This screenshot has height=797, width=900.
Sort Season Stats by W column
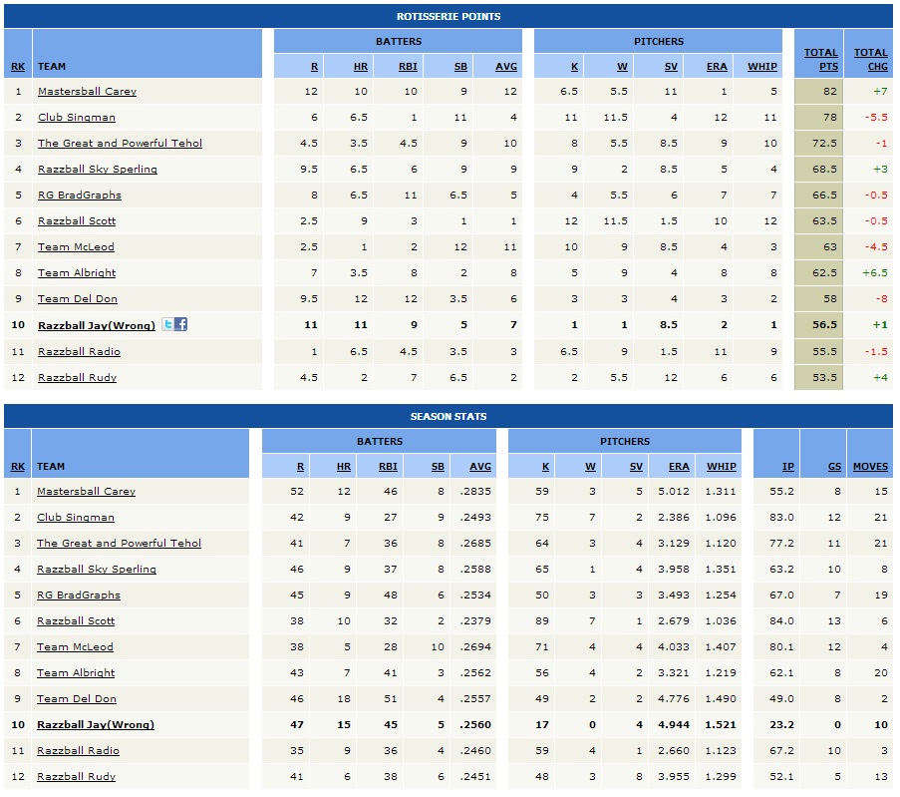click(x=591, y=467)
